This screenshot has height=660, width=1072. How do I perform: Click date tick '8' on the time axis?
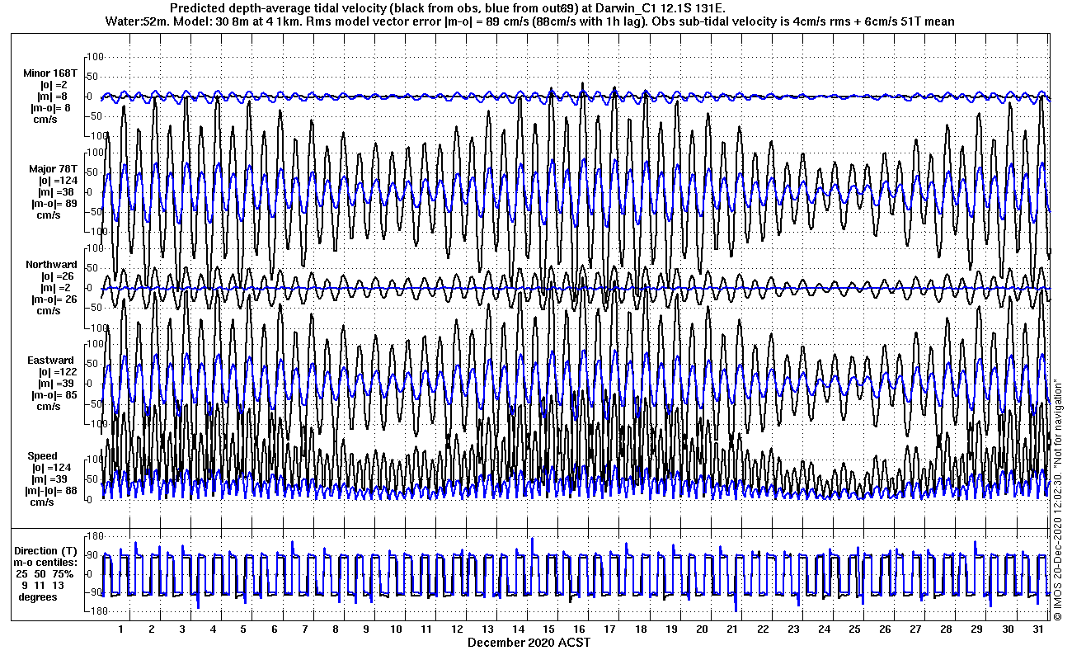tap(335, 629)
